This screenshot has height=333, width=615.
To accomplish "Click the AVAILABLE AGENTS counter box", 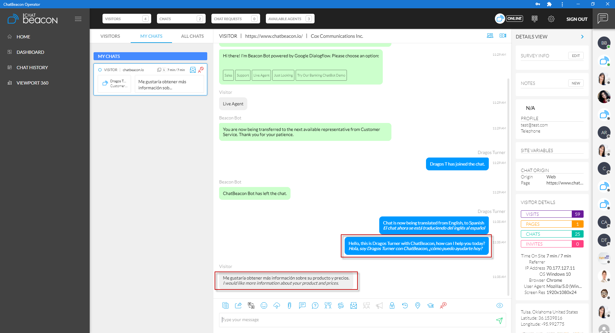I will pyautogui.click(x=290, y=19).
